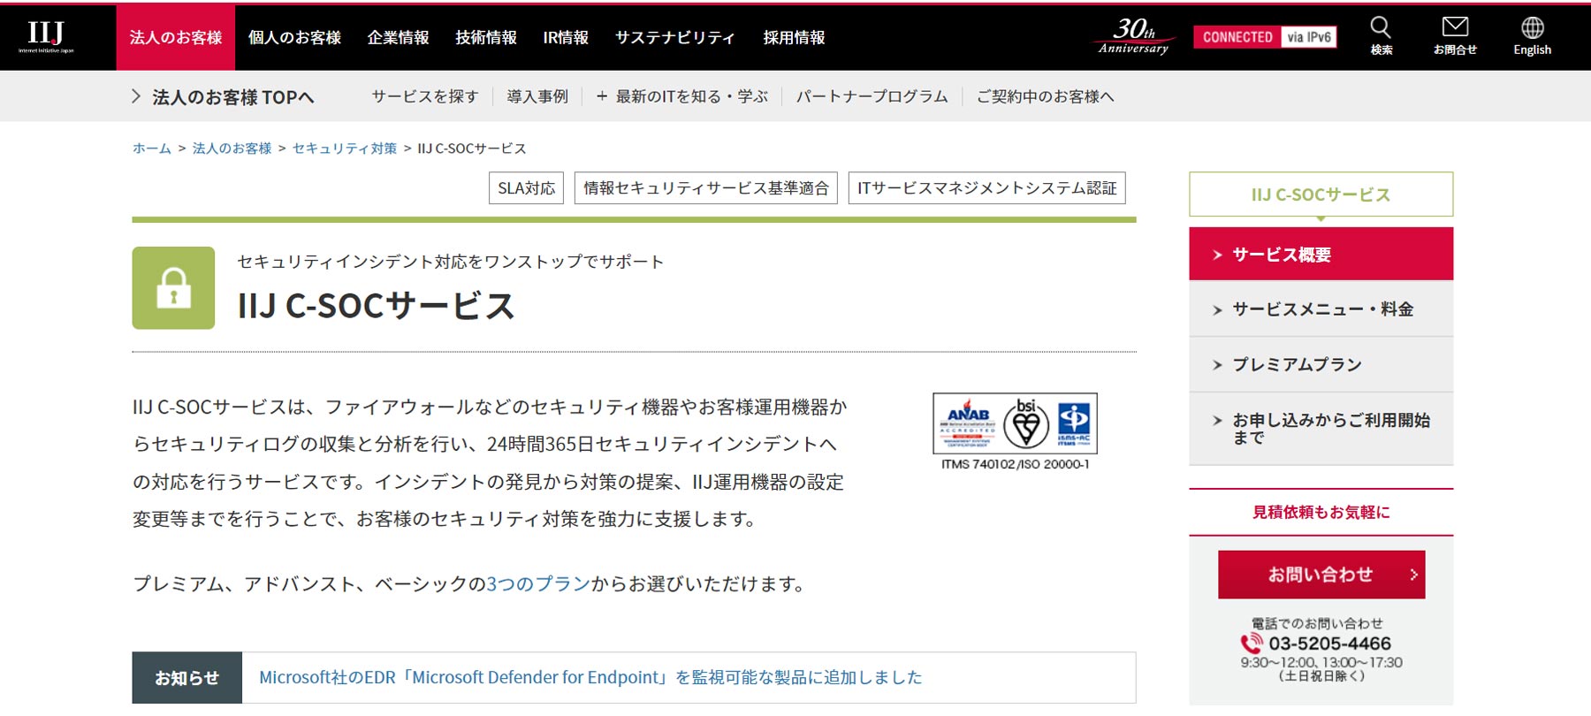
Task: Click ホーム breadcrumb link
Action: pos(152,149)
